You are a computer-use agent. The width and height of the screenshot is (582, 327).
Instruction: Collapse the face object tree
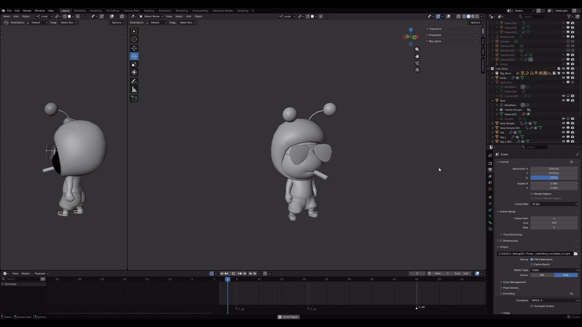pos(492,101)
